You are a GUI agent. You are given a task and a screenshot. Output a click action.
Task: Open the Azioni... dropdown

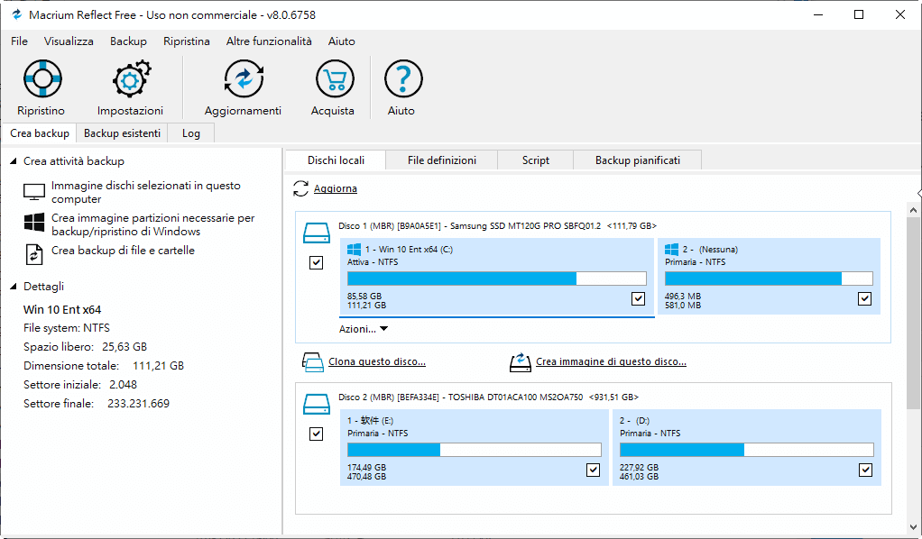(x=364, y=329)
